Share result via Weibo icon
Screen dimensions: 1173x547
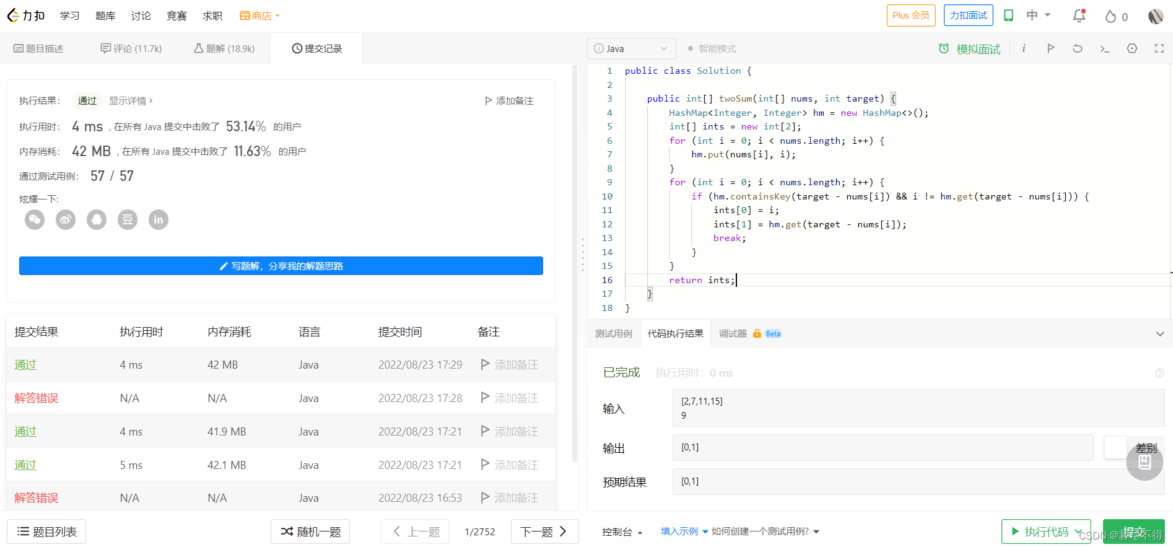tap(66, 219)
